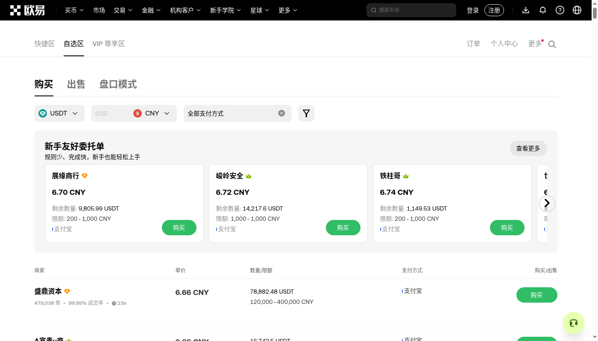Open the help question mark icon

click(560, 10)
